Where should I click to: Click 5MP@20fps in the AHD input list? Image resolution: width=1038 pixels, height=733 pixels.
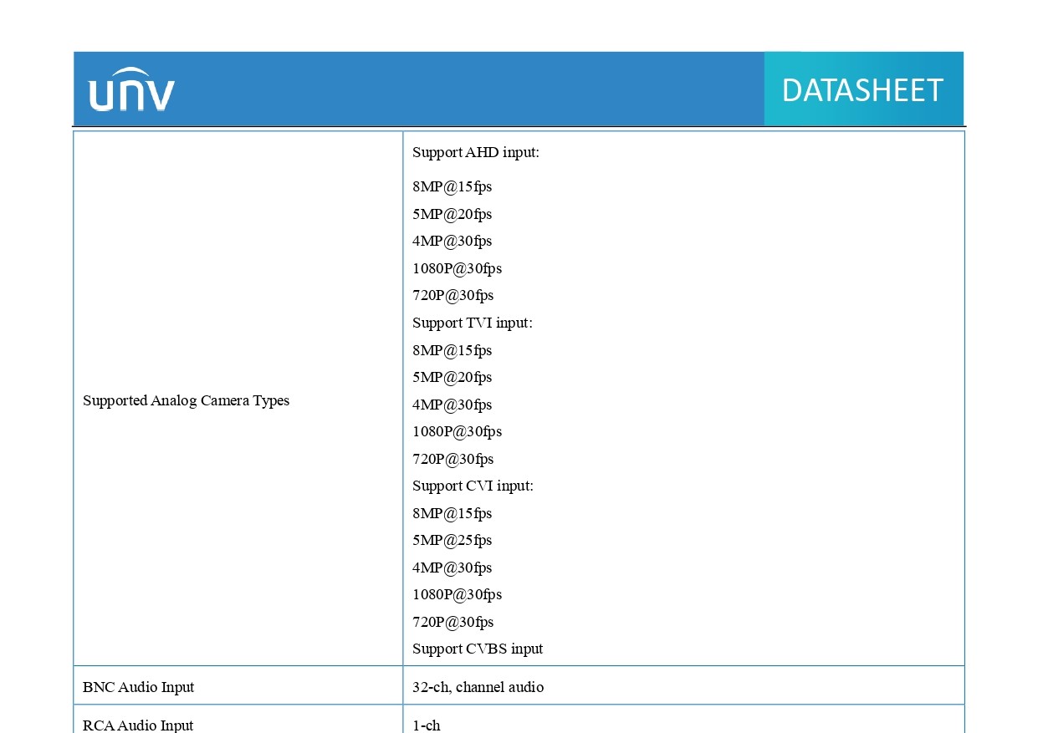[452, 214]
